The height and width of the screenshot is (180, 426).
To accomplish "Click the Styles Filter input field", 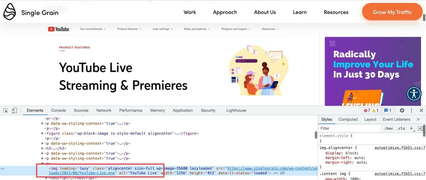I will [349, 128].
